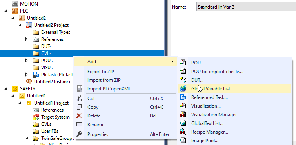Choose Rename in the context menu
The width and height of the screenshot is (296, 145).
coord(96,125)
